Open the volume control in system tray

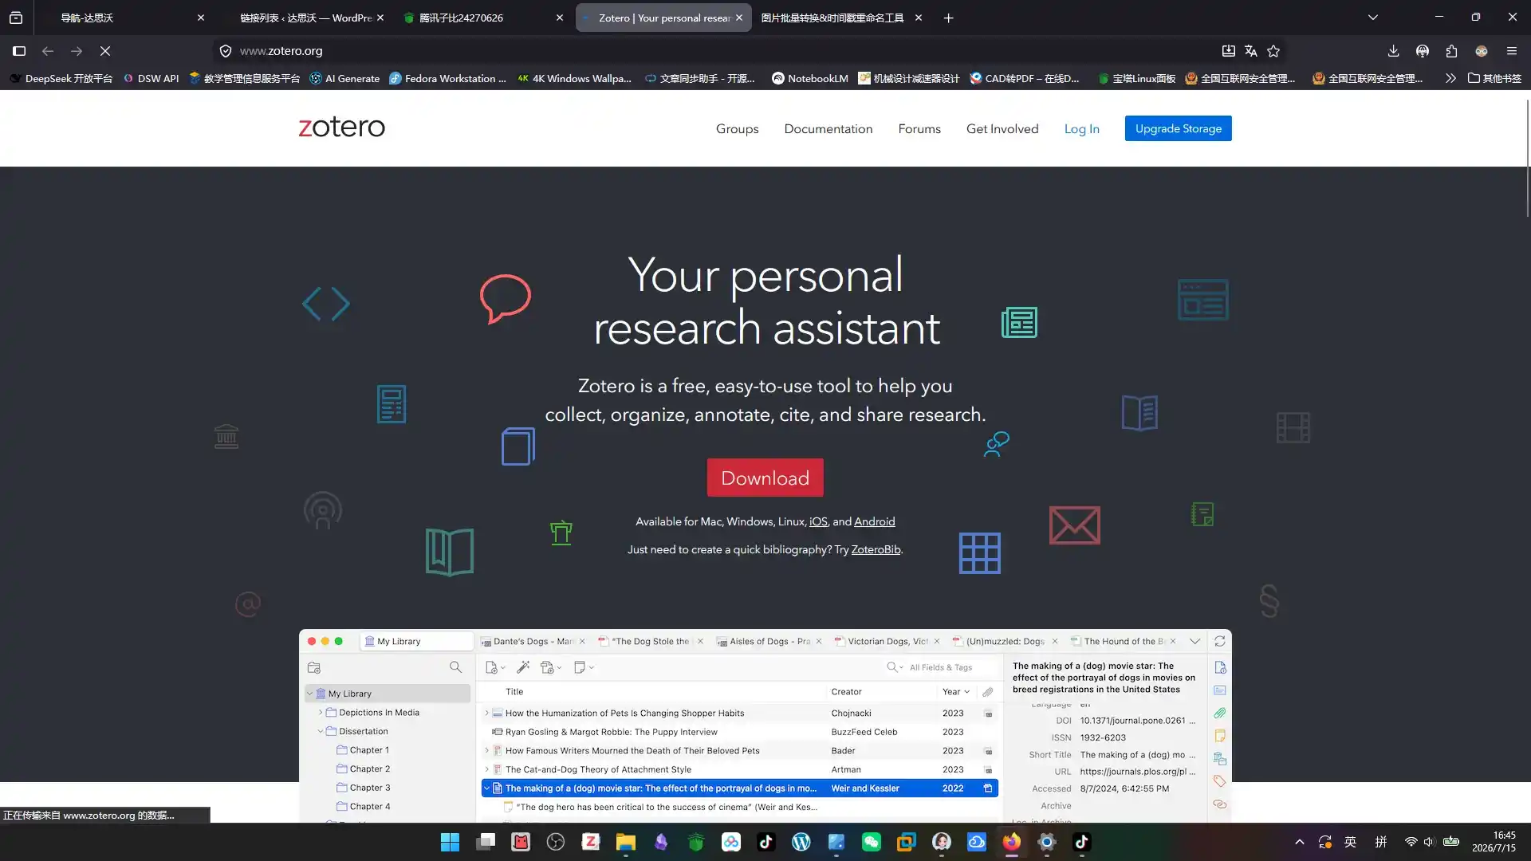[1428, 842]
